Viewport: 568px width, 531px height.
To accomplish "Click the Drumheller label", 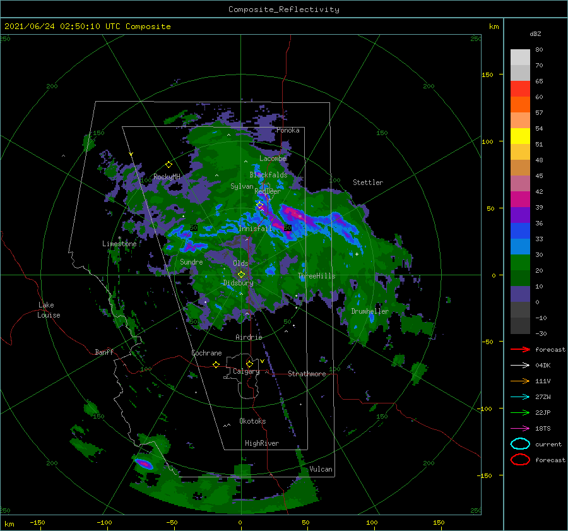I will pyautogui.click(x=370, y=311).
